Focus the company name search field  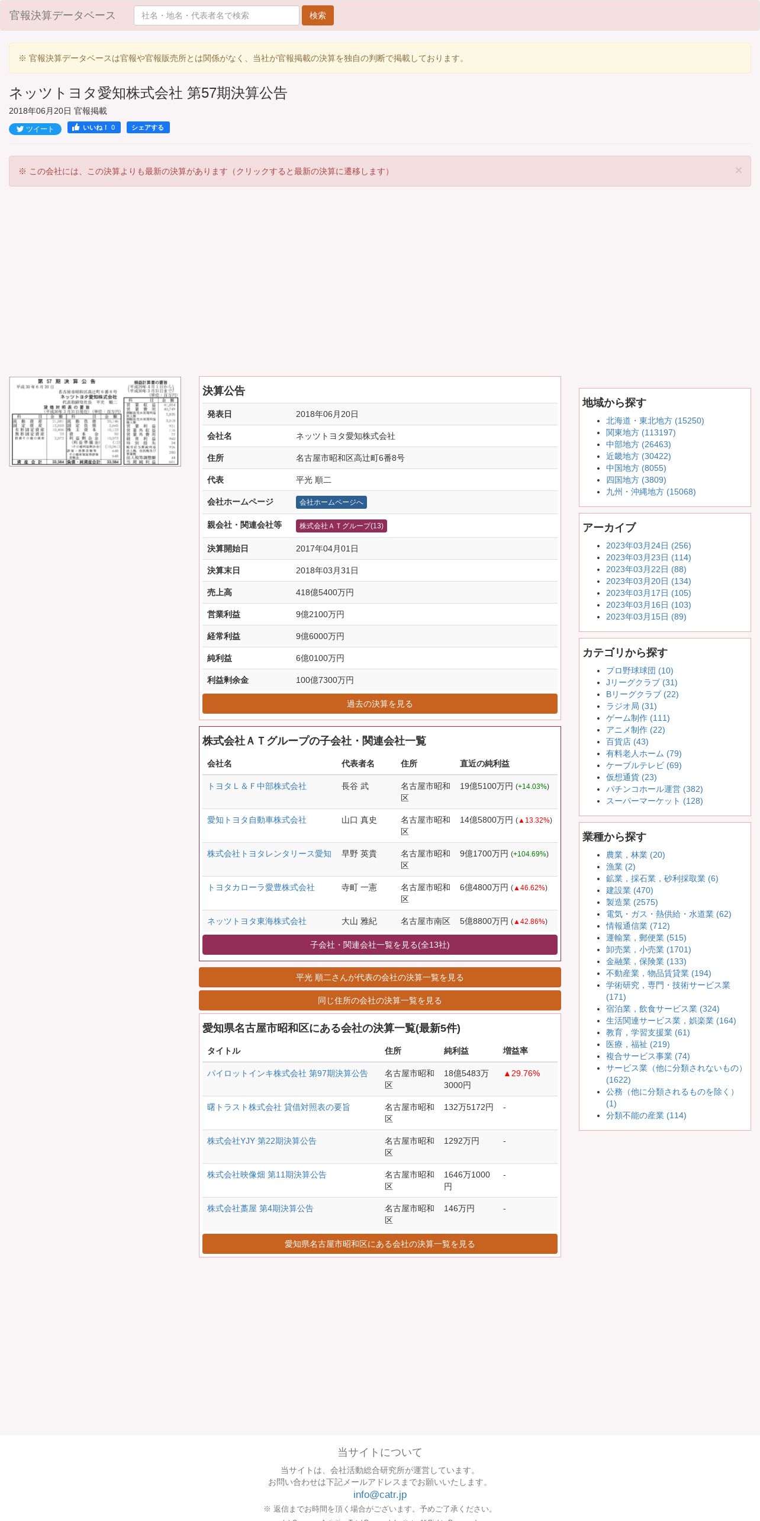(217, 15)
